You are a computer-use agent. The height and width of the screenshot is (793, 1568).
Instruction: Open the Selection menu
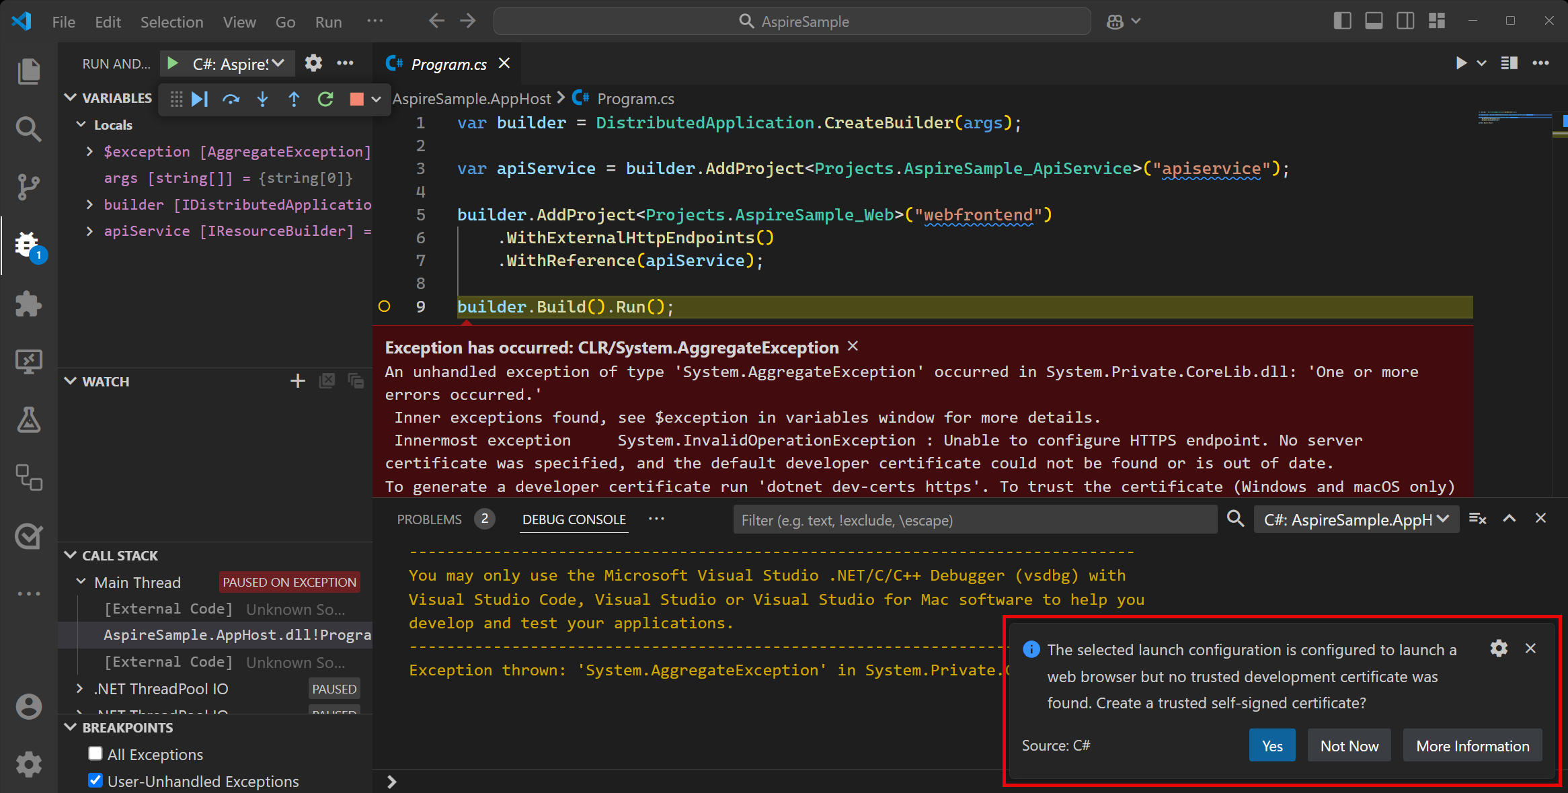[x=171, y=22]
